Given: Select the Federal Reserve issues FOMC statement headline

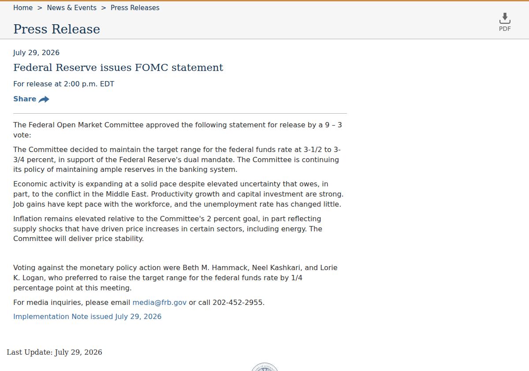Looking at the screenshot, I should coord(118,67).
